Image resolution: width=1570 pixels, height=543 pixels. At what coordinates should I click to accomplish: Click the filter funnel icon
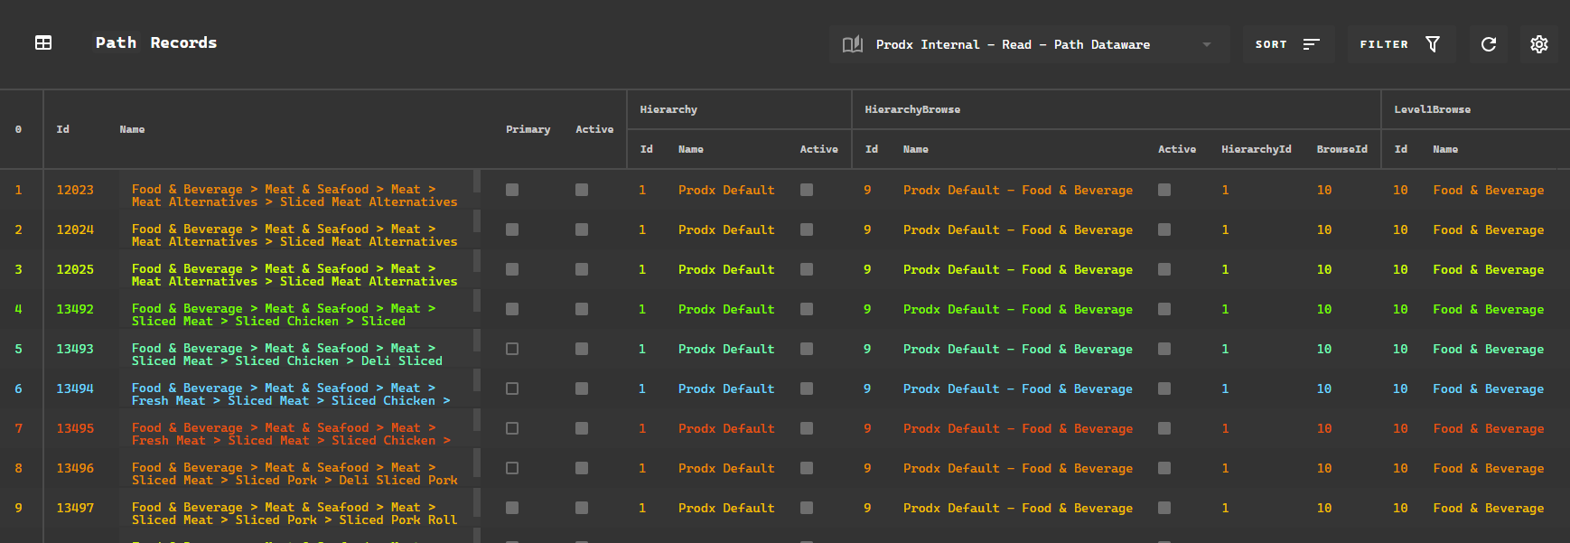(1433, 44)
